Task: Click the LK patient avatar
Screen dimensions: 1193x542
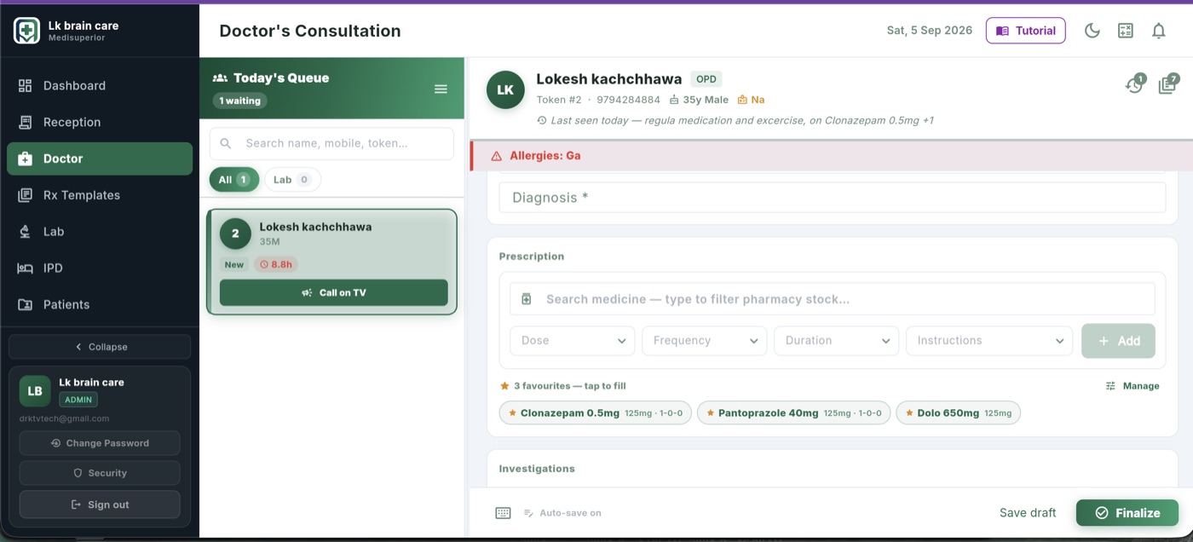Action: point(505,90)
